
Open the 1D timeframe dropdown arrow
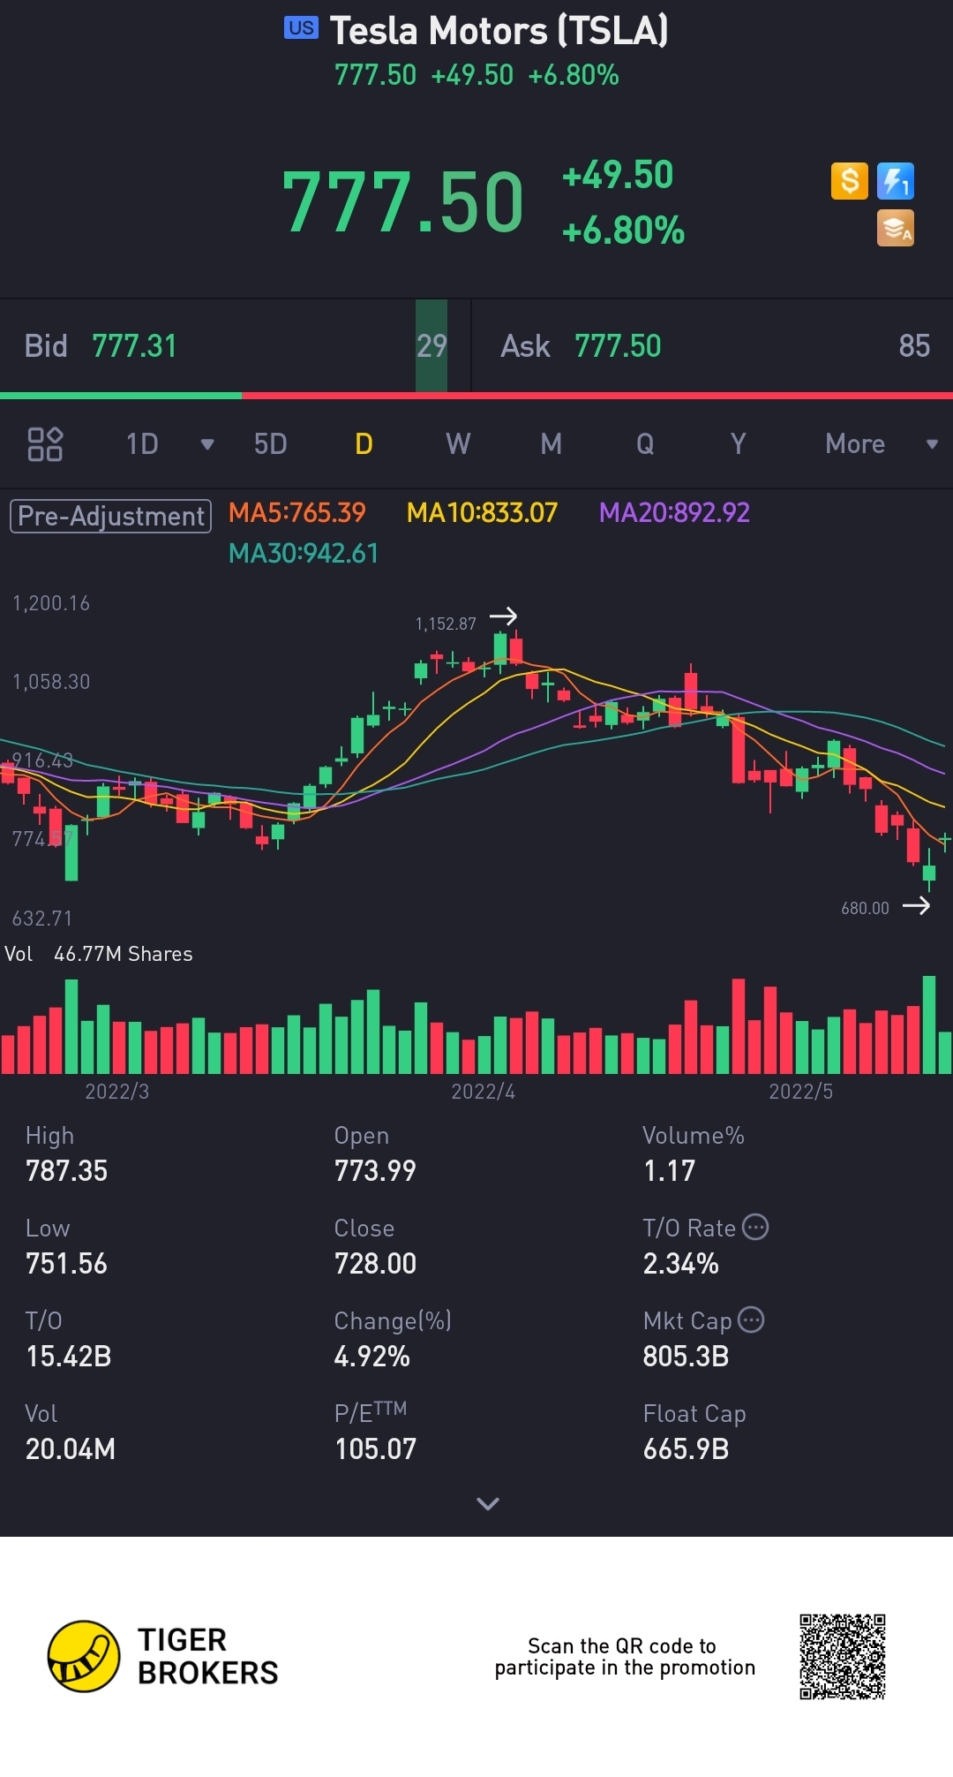pos(207,444)
